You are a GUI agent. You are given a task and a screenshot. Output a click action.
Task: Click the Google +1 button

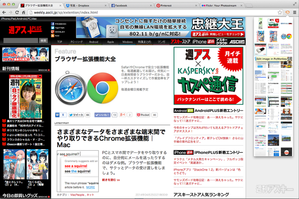pyautogui.click(x=123, y=115)
